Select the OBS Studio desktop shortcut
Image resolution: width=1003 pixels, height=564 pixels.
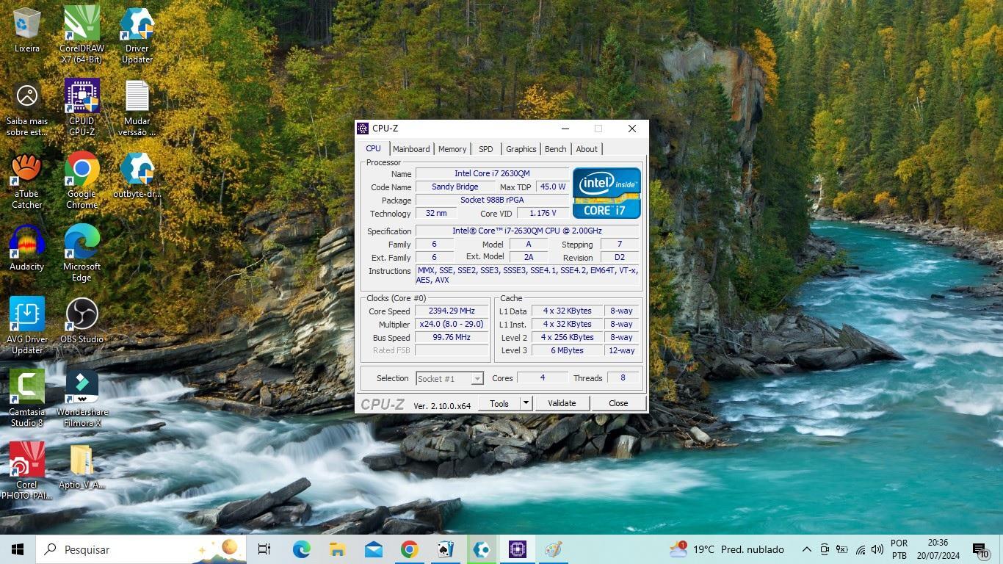click(x=82, y=321)
